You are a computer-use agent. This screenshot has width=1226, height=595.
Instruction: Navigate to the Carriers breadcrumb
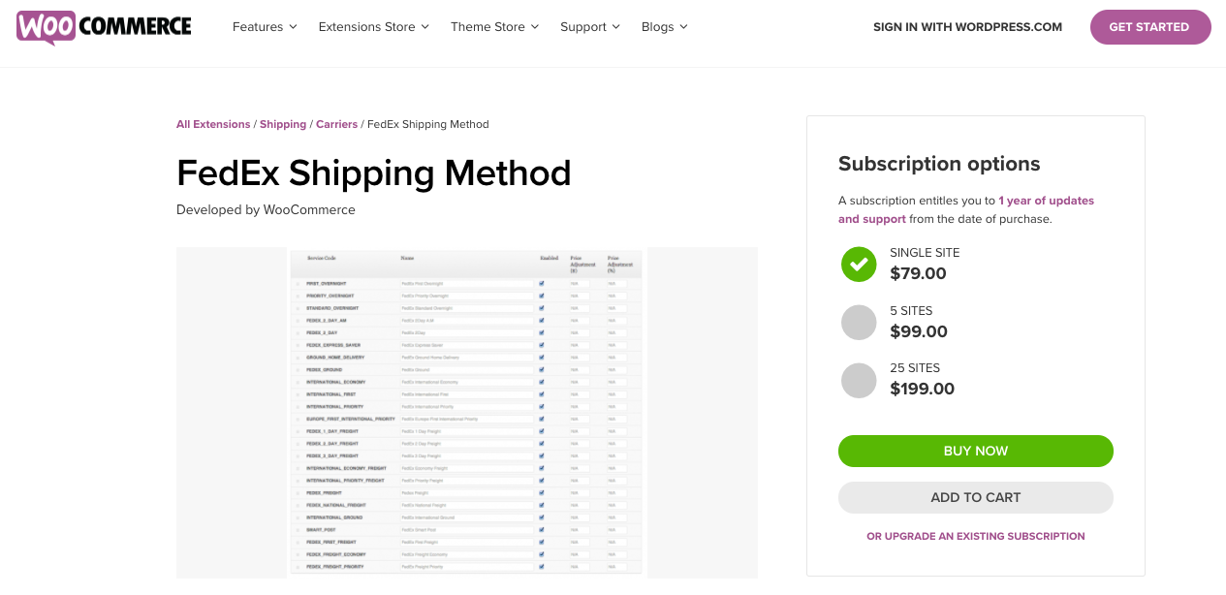pyautogui.click(x=336, y=124)
